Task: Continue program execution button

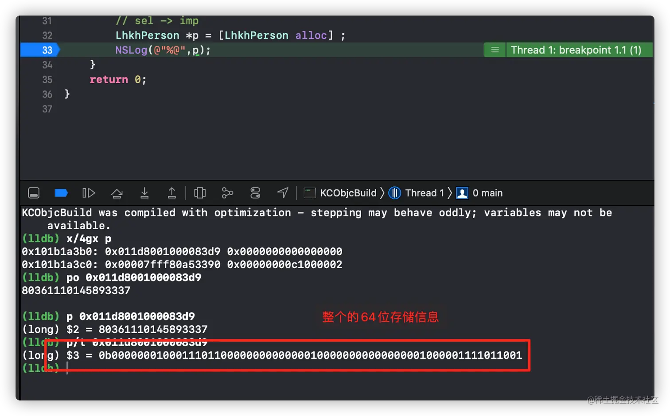Action: (89, 193)
